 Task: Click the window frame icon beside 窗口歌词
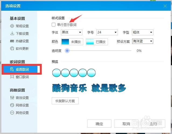click(x=12, y=77)
